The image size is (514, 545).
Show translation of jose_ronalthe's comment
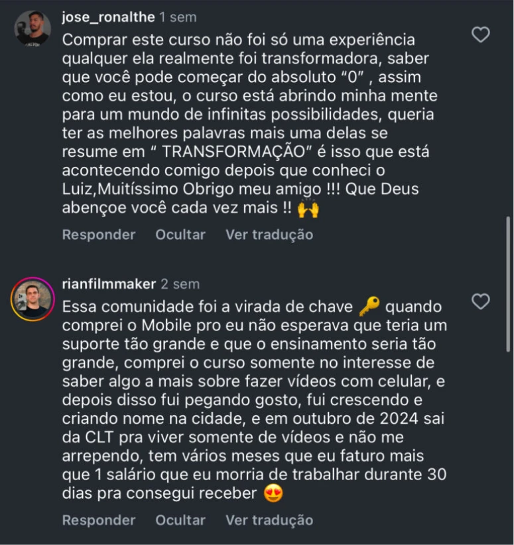[x=269, y=234]
